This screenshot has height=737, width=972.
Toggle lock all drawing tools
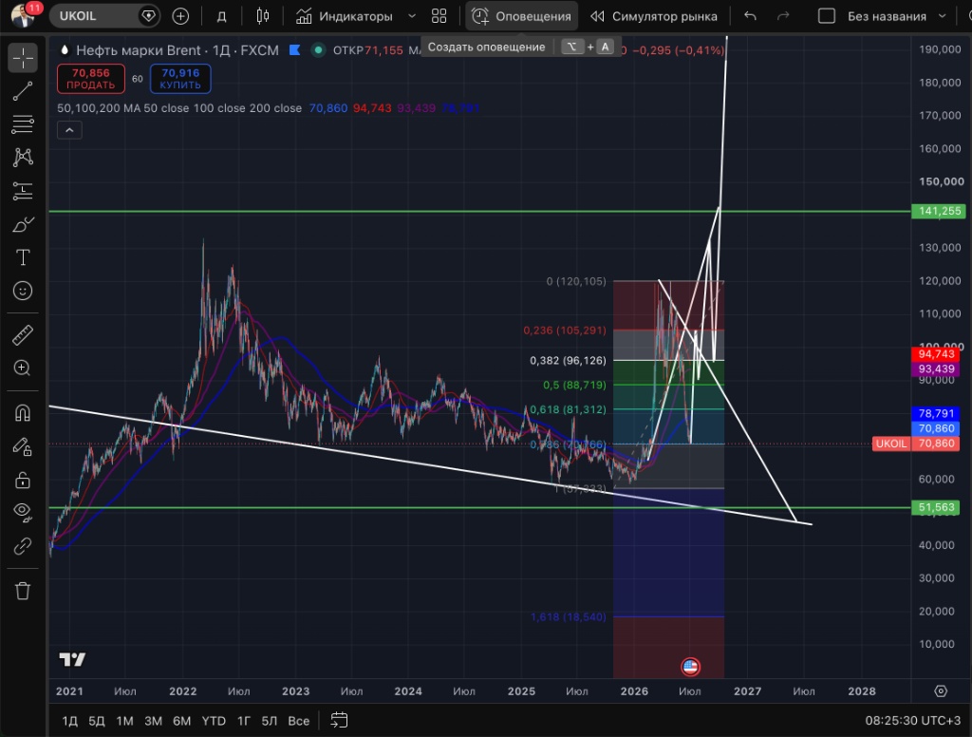[23, 480]
